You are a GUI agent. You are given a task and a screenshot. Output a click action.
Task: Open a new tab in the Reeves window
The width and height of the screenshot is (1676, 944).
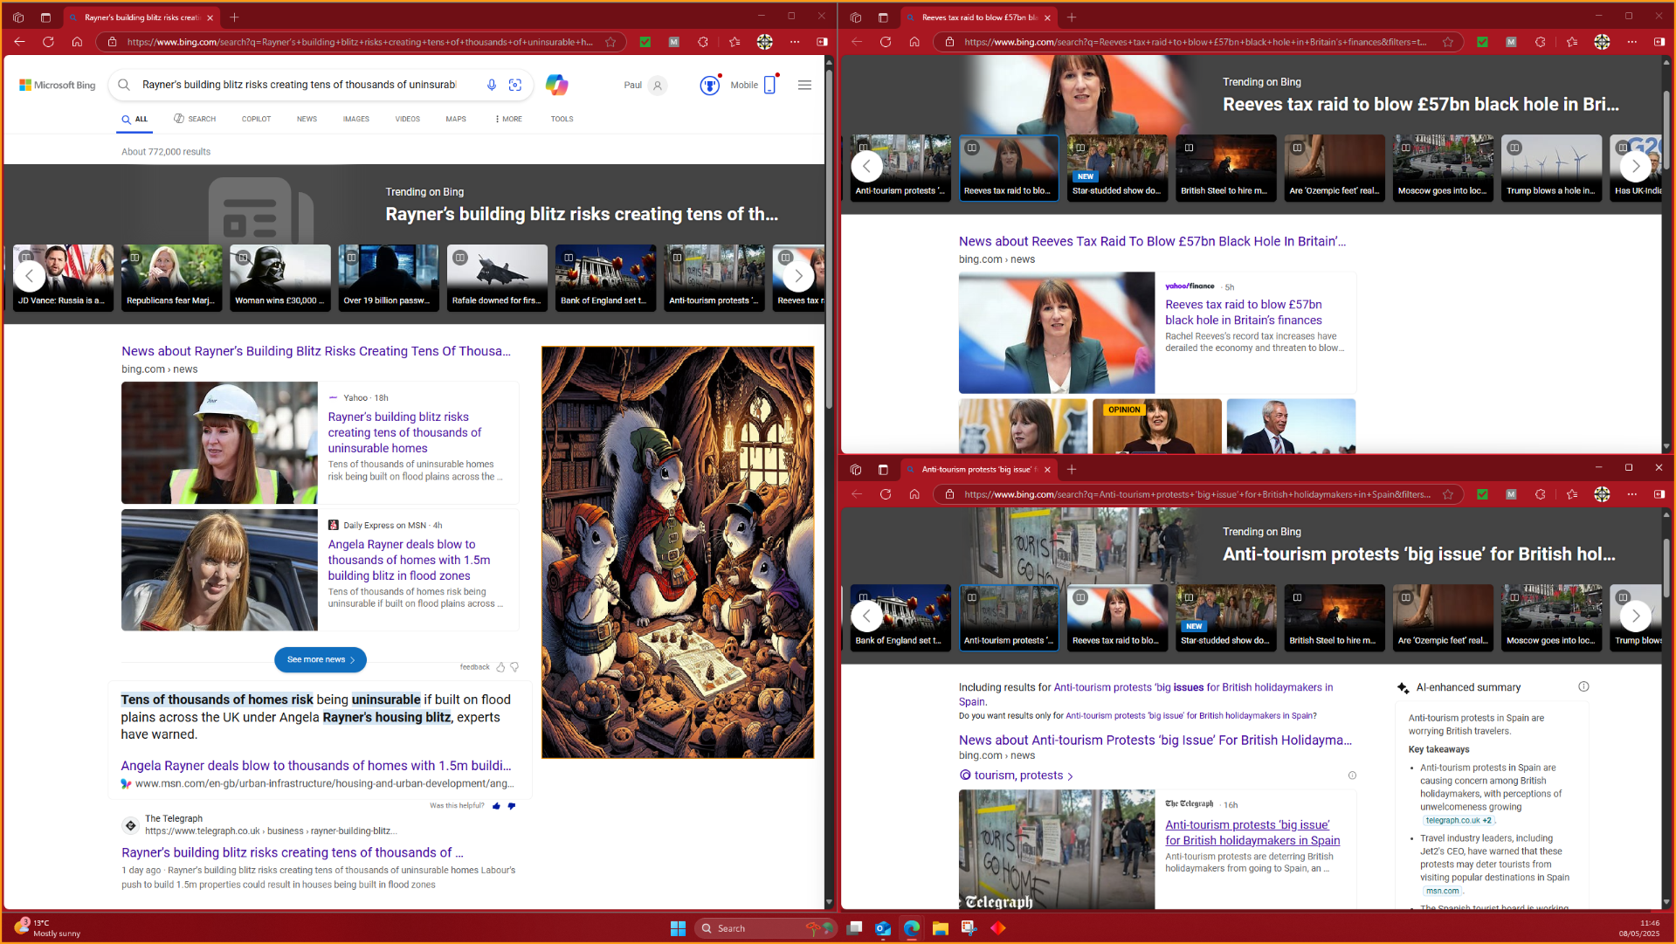(1072, 17)
